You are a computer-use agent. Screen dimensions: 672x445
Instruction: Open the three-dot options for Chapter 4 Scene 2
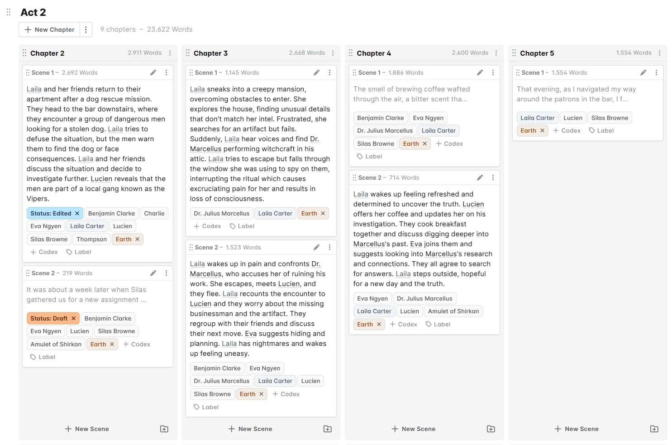(x=493, y=177)
